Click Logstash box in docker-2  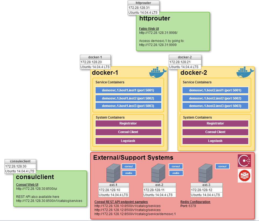coord(215,141)
